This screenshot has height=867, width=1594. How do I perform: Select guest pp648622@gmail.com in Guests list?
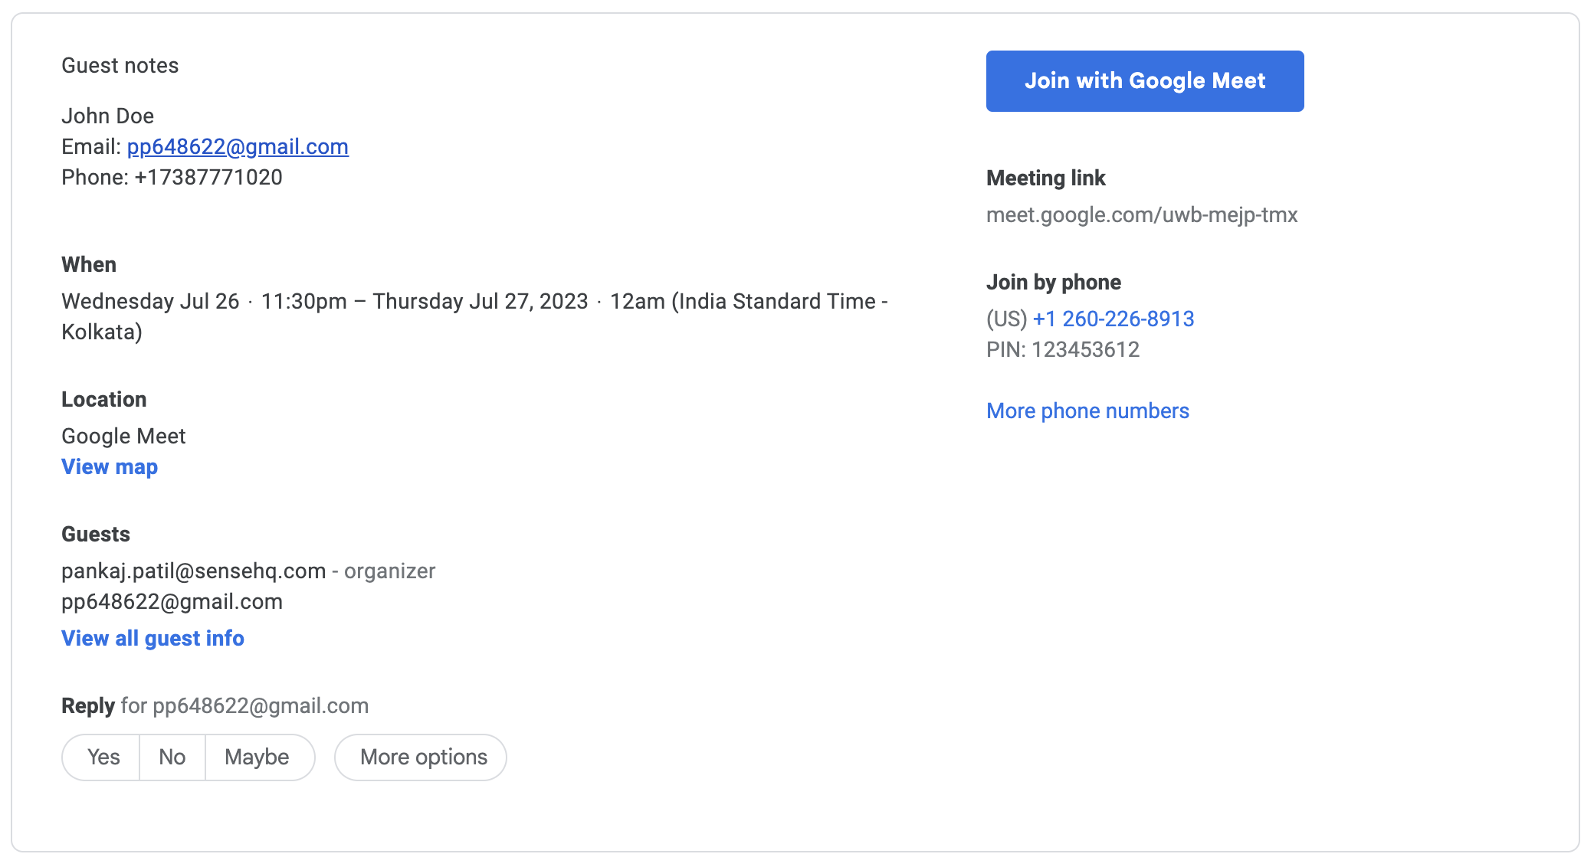click(172, 601)
